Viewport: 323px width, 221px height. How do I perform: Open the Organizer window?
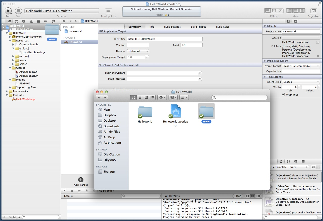[314, 11]
